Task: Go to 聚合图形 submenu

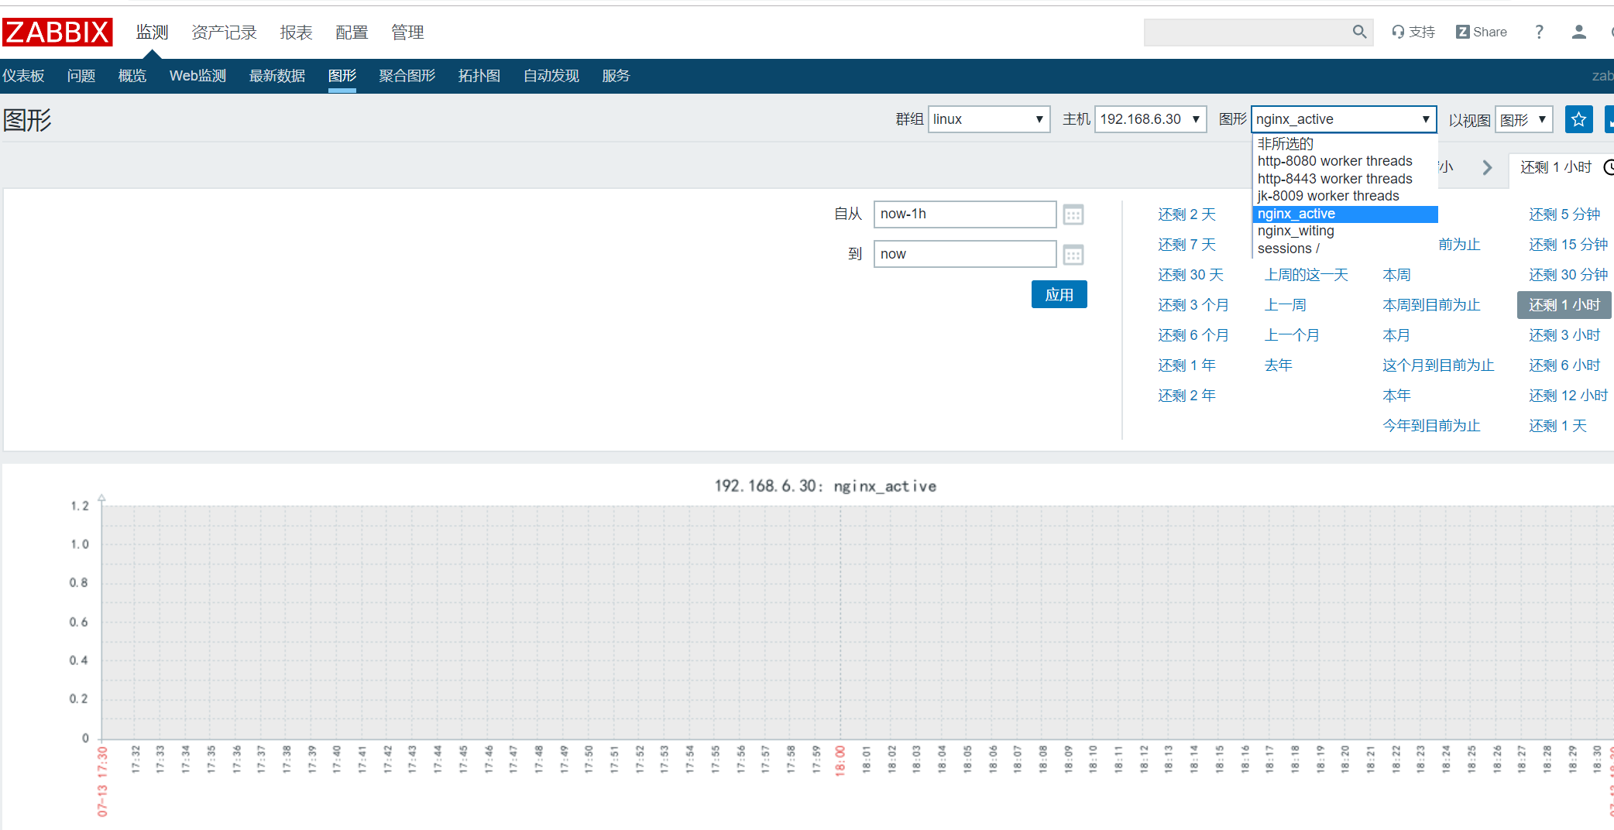Action: coord(407,76)
